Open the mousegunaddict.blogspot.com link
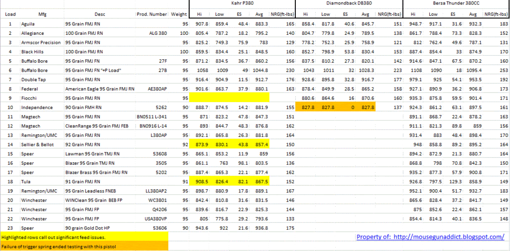The height and width of the screenshot is (251, 510). (430, 237)
